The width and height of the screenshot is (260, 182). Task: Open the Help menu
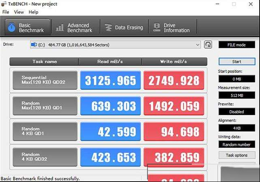[33, 12]
